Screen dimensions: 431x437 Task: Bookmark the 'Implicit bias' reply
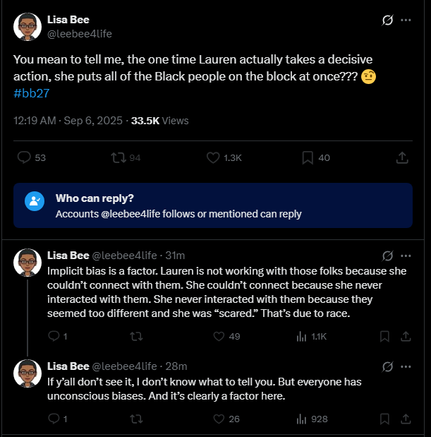point(384,337)
